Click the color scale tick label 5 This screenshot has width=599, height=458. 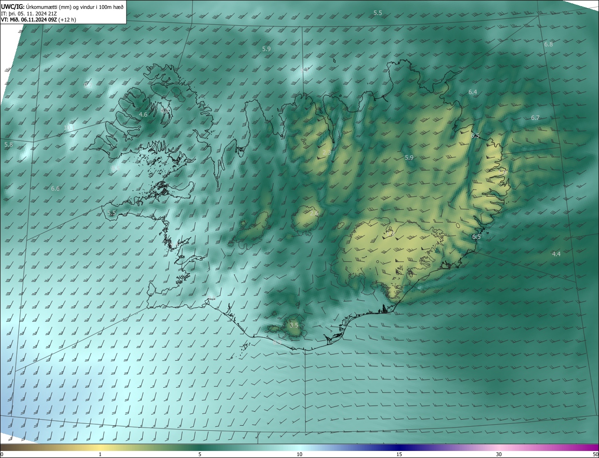pos(200,454)
